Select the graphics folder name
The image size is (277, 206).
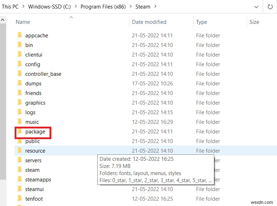[x=35, y=103]
